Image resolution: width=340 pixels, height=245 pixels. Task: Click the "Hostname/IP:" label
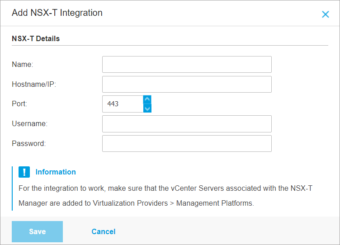tap(34, 85)
